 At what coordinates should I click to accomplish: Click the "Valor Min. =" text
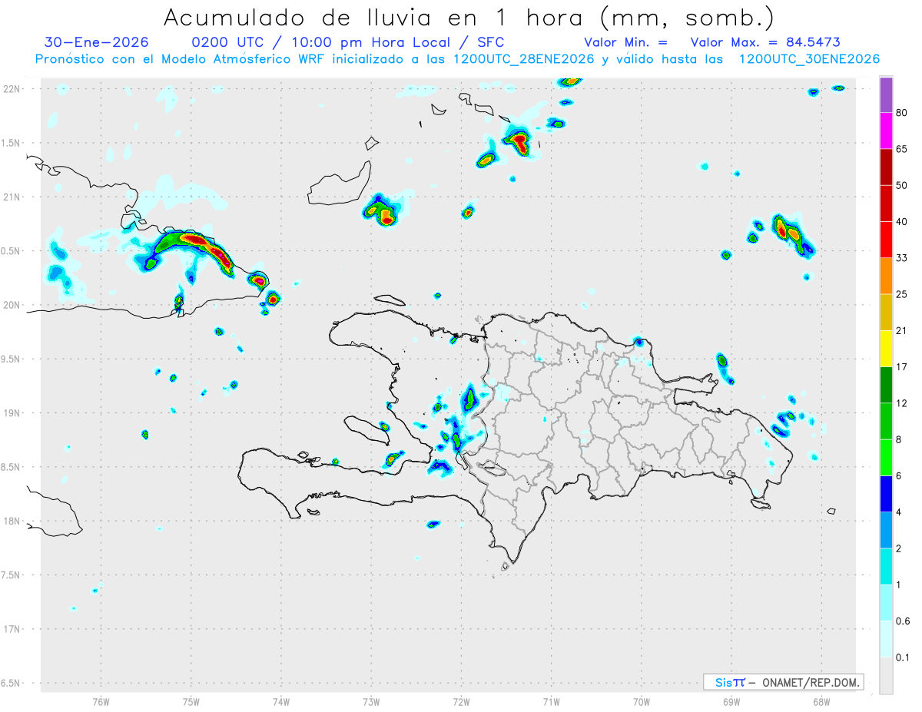click(x=625, y=41)
